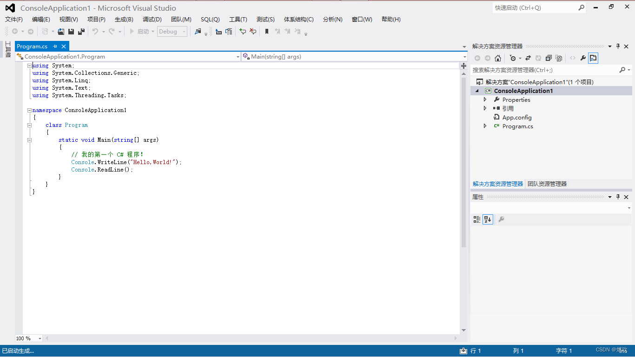Screen dimensions: 635x357
Task: Collapse the namespace ConsoleApplication1 block
Action: coord(29,110)
